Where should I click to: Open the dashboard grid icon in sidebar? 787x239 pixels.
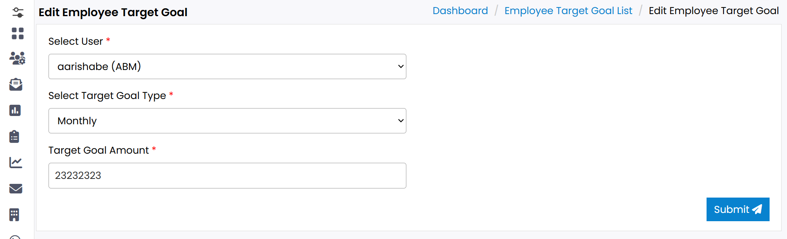click(x=17, y=34)
